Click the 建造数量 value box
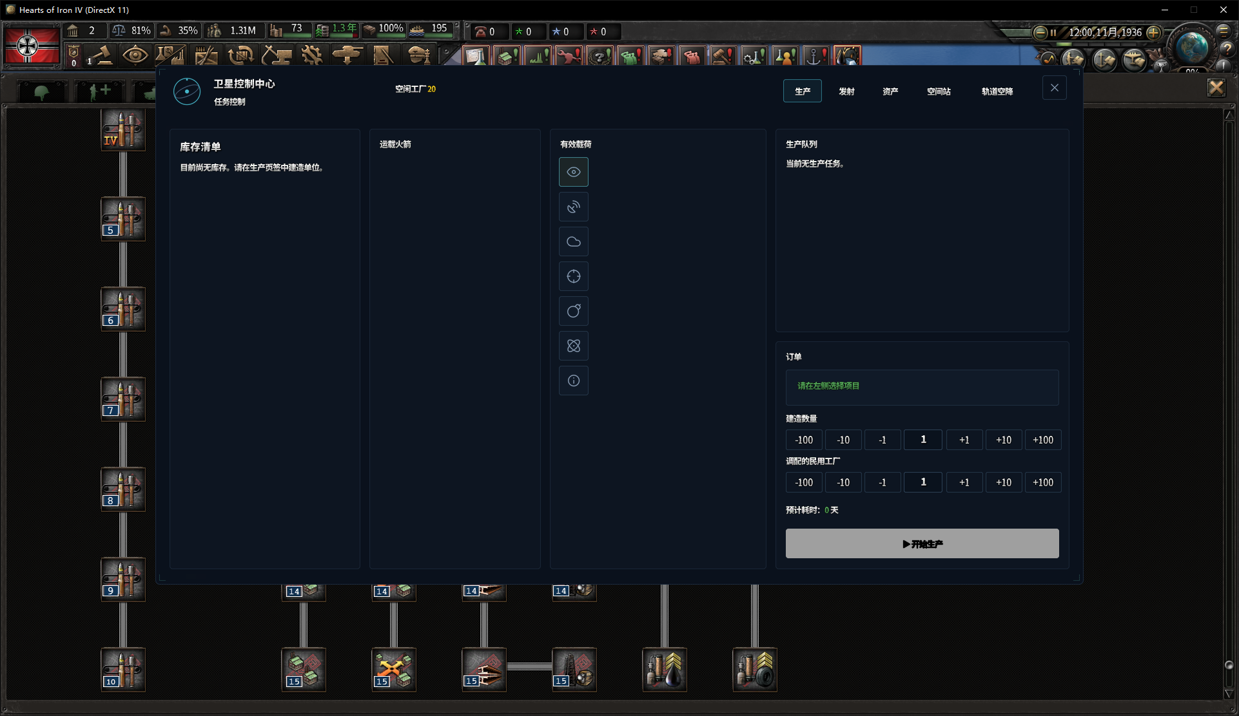 pos(923,440)
